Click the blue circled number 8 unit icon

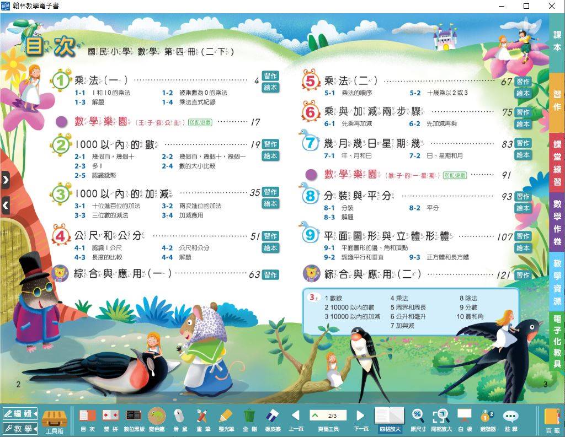(x=310, y=195)
